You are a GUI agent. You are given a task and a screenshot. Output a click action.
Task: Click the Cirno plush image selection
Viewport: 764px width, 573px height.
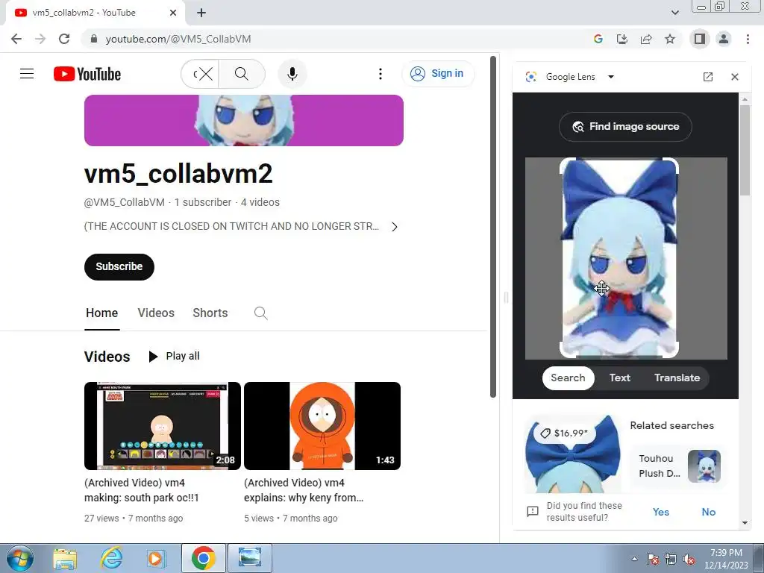[619, 257]
